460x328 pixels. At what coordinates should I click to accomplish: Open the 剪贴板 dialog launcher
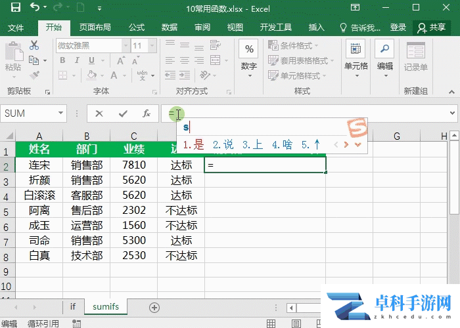pyautogui.click(x=47, y=92)
